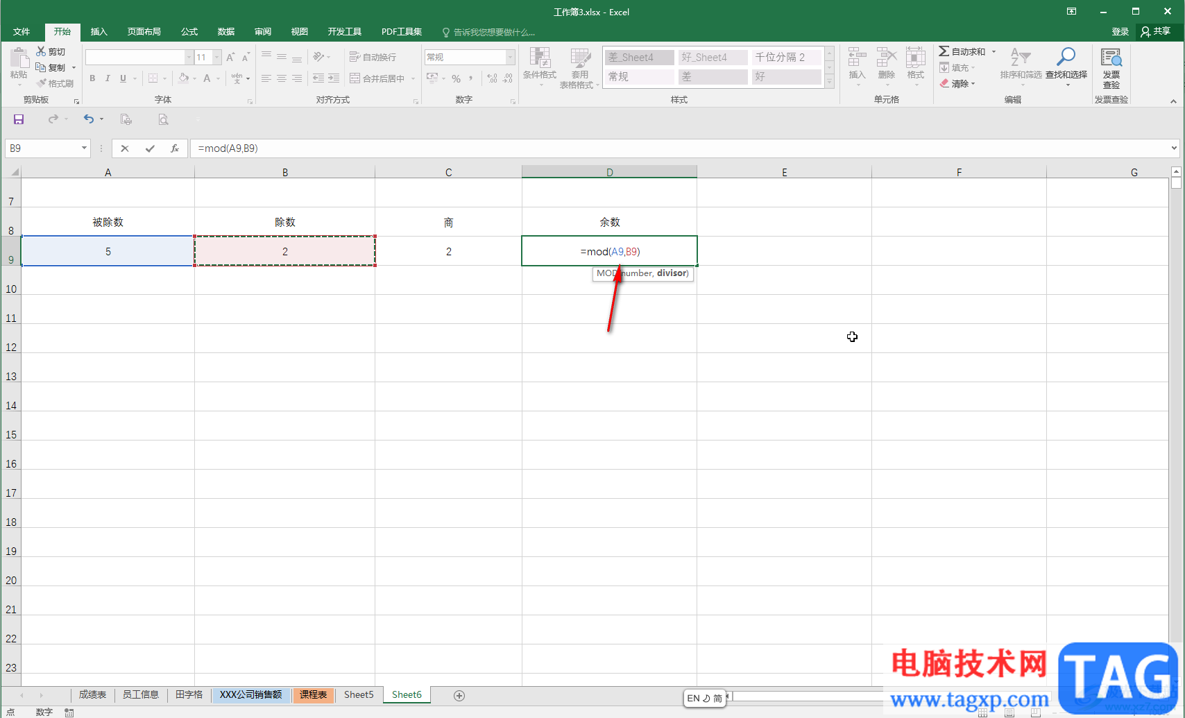Image resolution: width=1185 pixels, height=718 pixels.
Task: Click the print preview icon in quick access
Action: click(x=163, y=119)
